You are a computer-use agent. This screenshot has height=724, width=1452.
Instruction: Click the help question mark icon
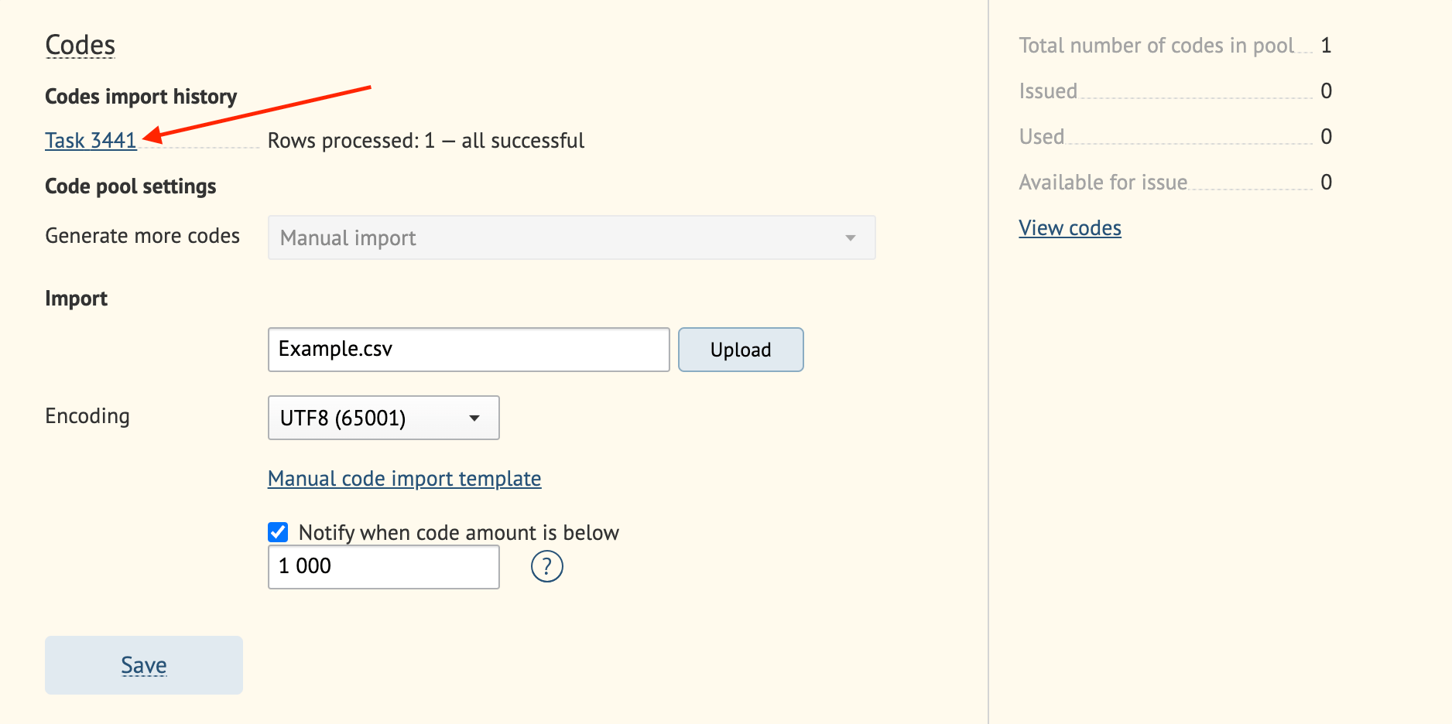(546, 566)
